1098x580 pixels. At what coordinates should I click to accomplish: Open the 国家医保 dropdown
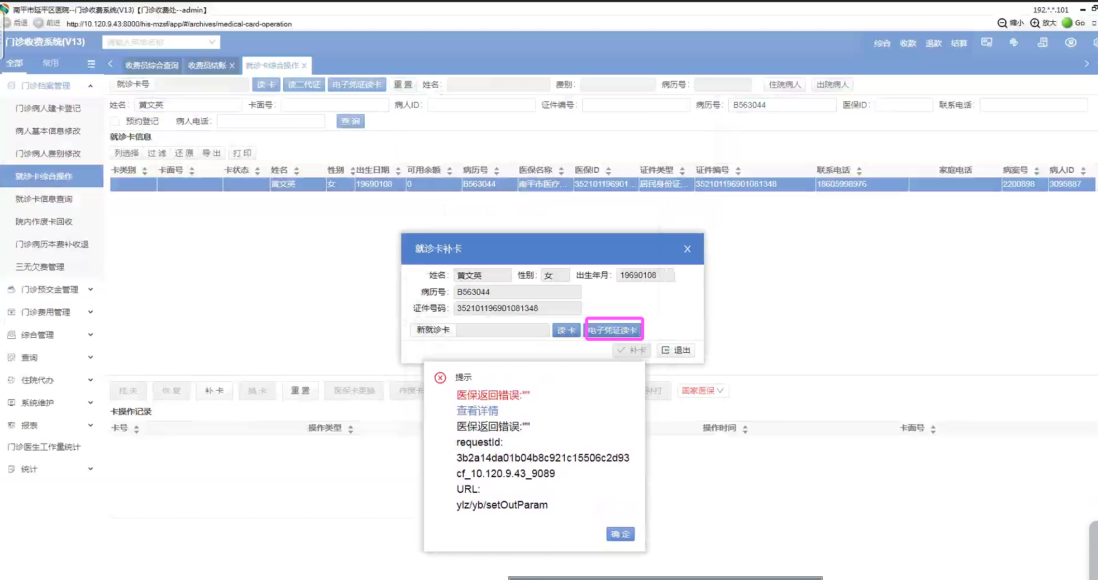click(703, 391)
